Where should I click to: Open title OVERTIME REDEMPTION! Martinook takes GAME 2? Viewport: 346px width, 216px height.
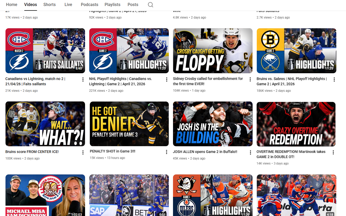tap(291, 154)
